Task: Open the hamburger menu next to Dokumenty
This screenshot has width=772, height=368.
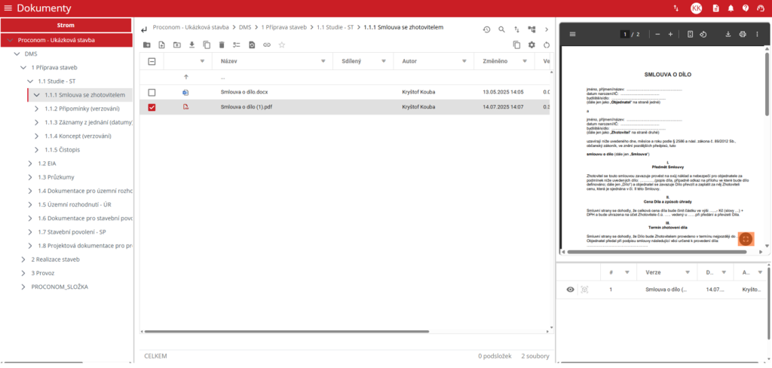Action: point(8,8)
